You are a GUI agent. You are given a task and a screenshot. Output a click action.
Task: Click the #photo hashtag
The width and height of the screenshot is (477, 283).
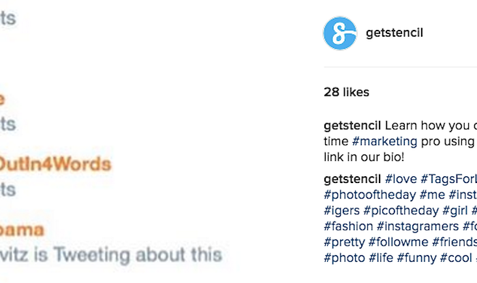pyautogui.click(x=344, y=258)
